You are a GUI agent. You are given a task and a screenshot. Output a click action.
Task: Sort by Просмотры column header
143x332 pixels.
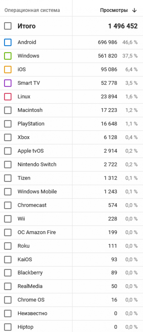(x=114, y=10)
